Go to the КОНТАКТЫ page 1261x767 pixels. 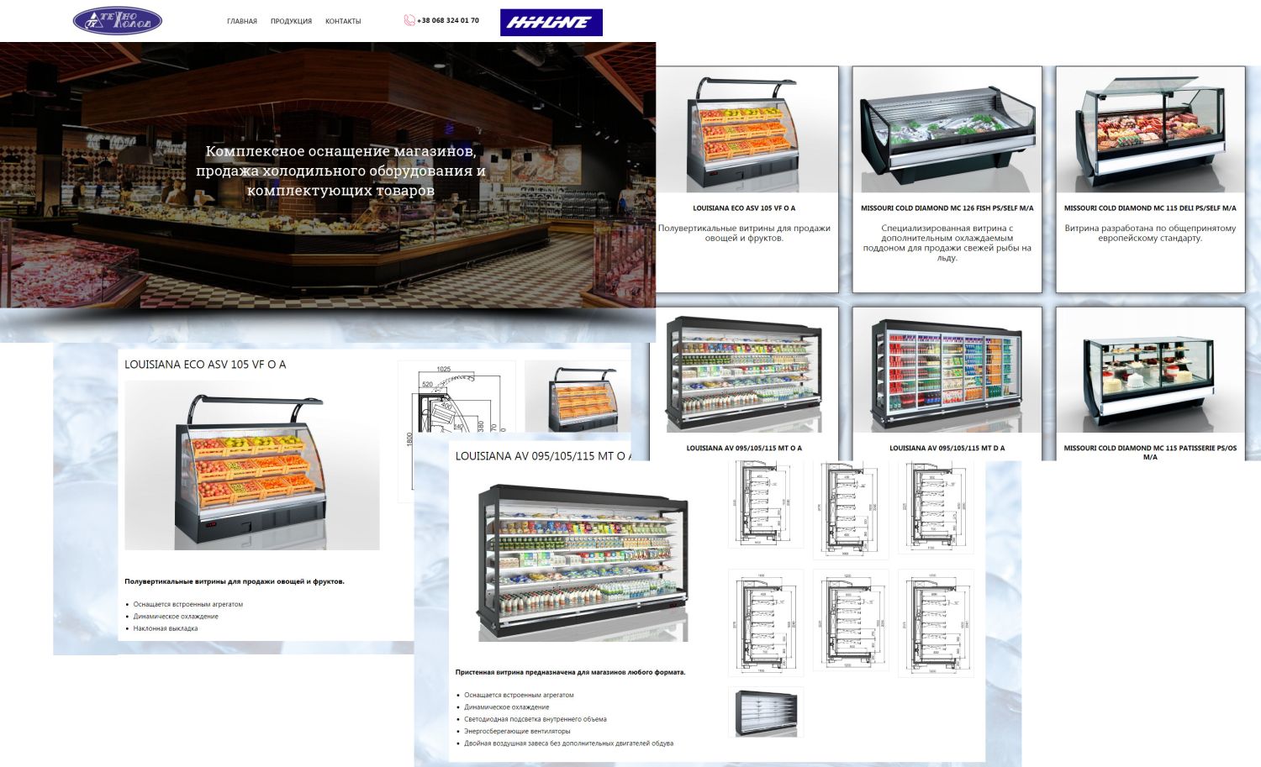(x=343, y=22)
